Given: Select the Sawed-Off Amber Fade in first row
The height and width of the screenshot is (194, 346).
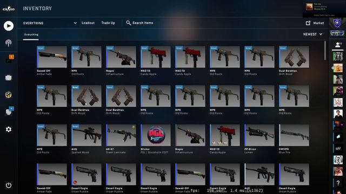Looking at the screenshot, I should tap(52, 60).
